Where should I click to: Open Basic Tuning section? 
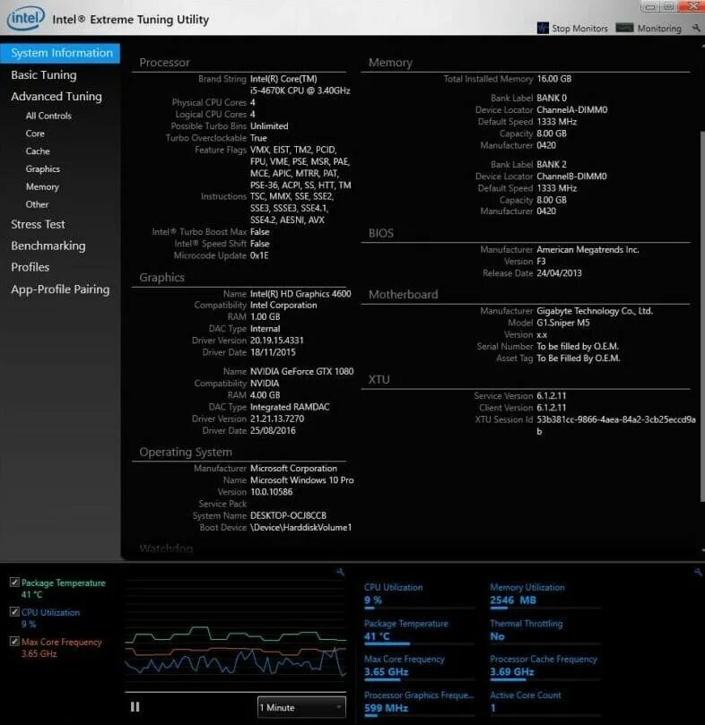tap(44, 75)
